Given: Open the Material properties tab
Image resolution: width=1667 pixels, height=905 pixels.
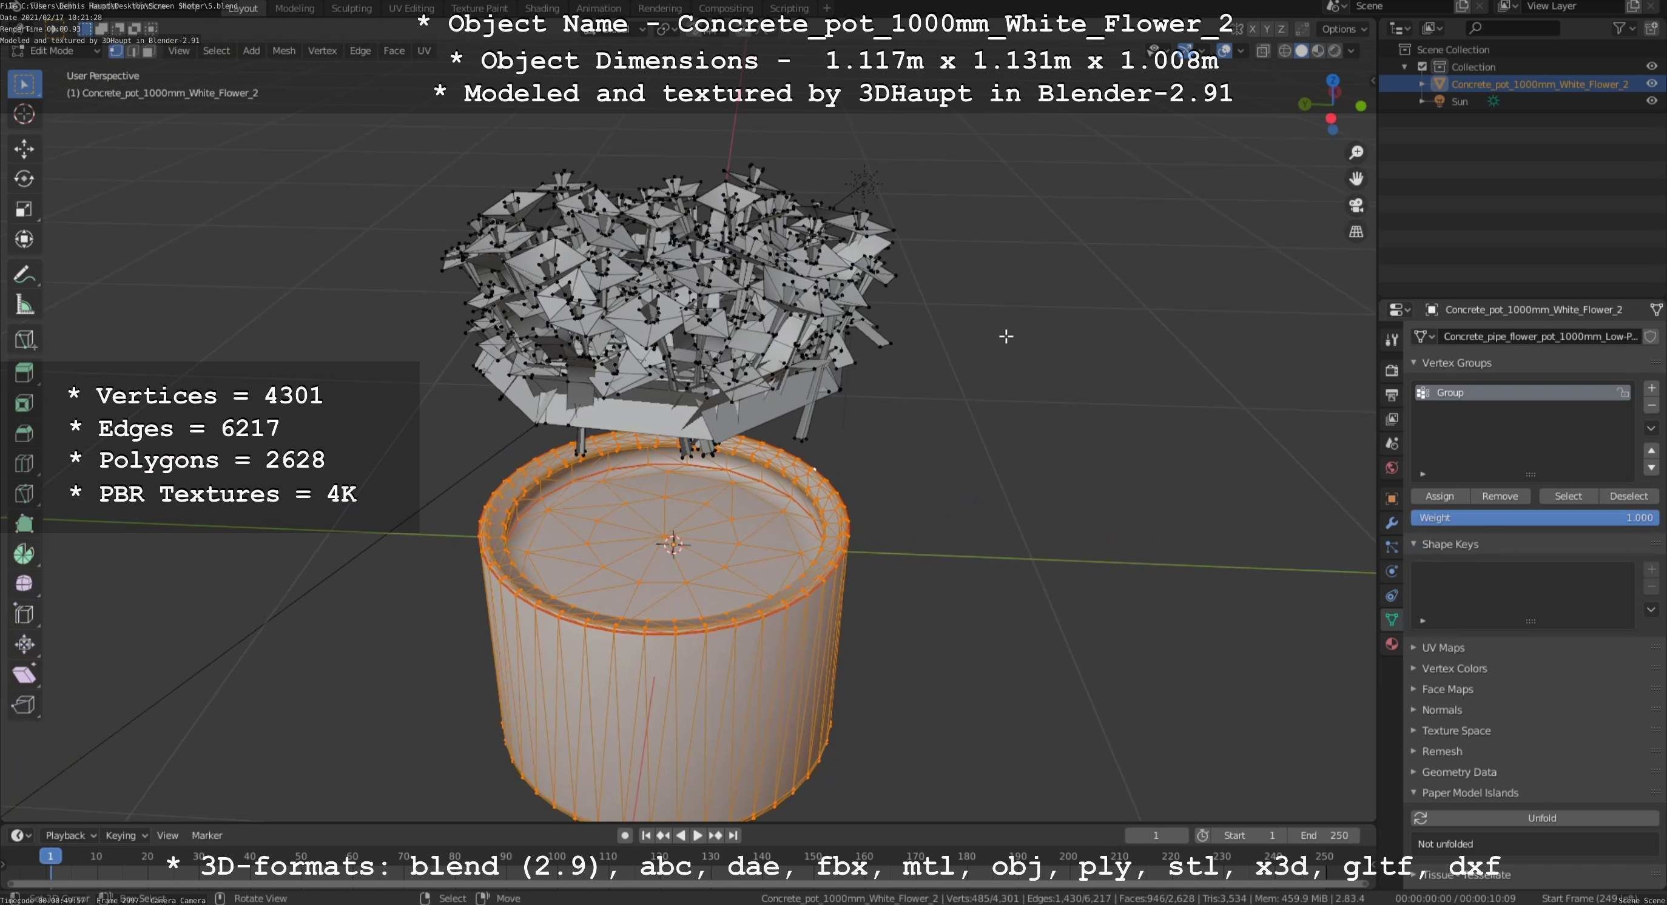Looking at the screenshot, I should coord(1392,644).
